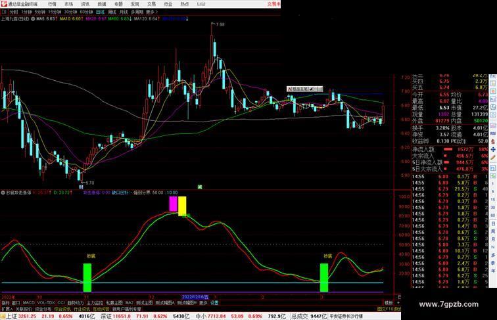Click the round settings icon beside 上海九百(日线)
Image resolution: width=497 pixels, height=320 pixels.
click(x=33, y=19)
